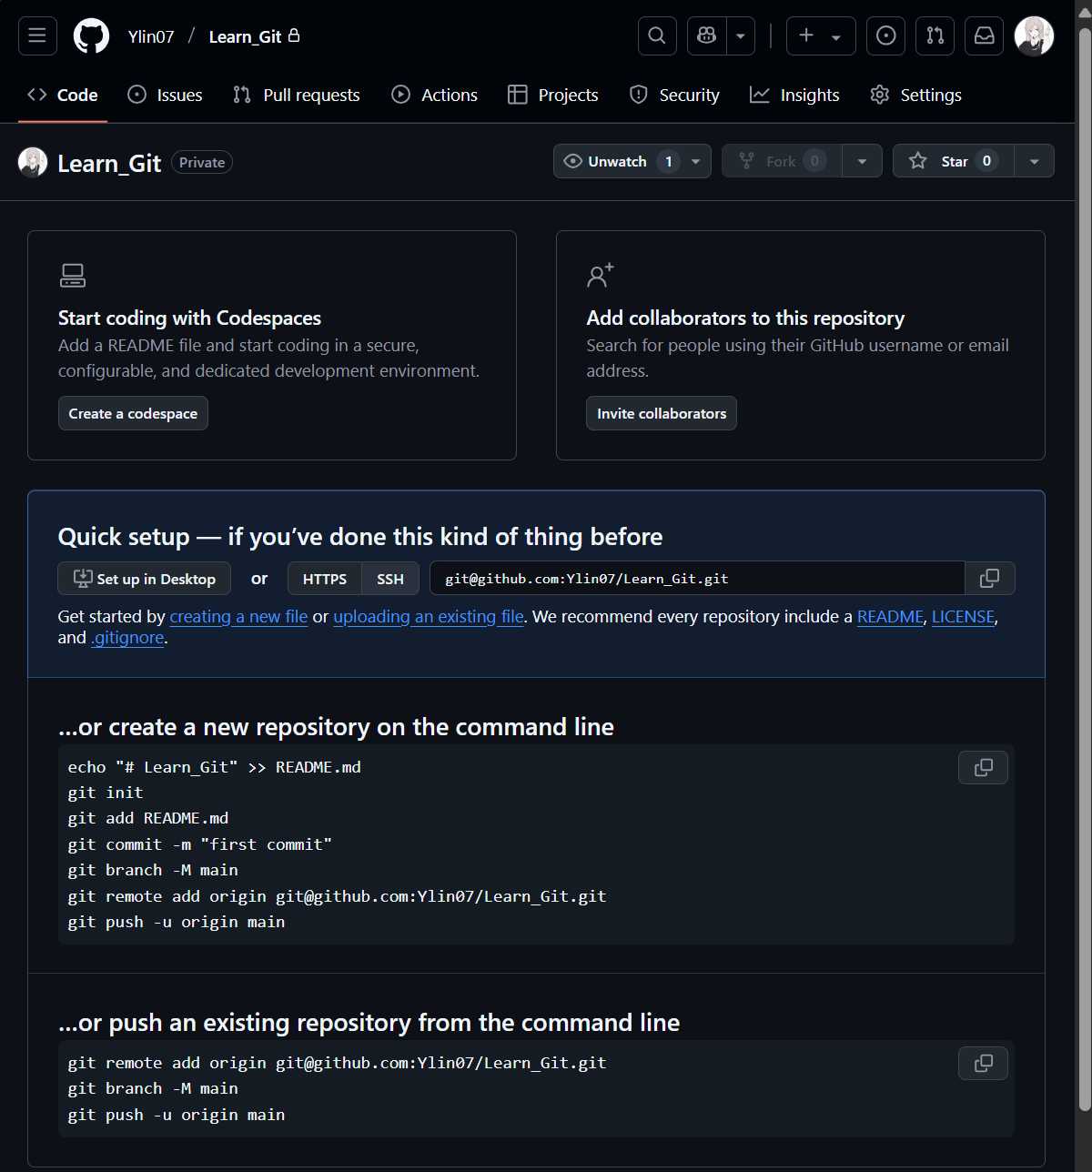The height and width of the screenshot is (1172, 1092).
Task: Click the Learn_Git breadcrumb link
Action: [x=246, y=36]
